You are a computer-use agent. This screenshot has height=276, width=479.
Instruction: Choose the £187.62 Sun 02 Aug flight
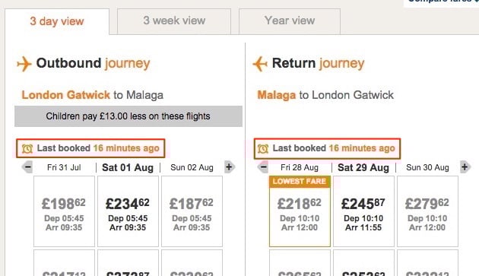pos(192,211)
